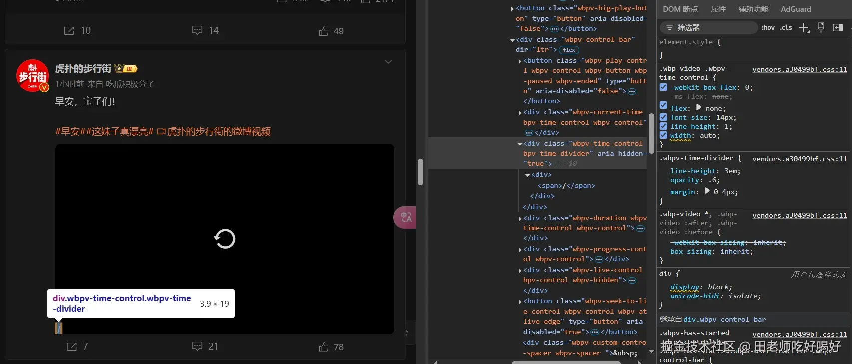Click the share icon with count 10

coord(69,31)
